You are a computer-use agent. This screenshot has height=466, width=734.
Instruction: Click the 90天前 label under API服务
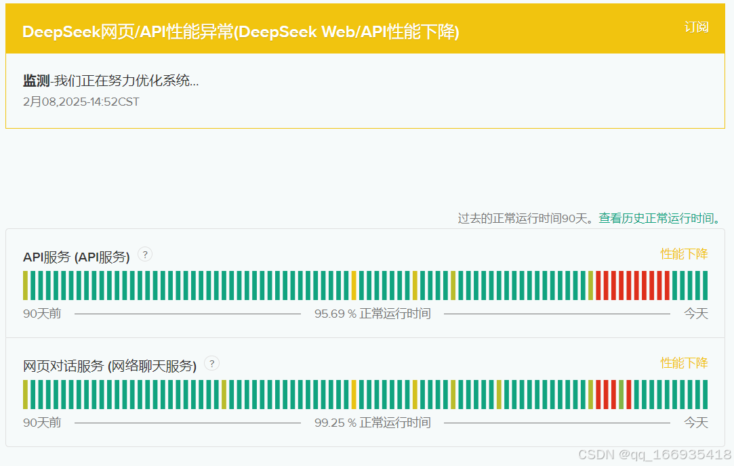point(42,314)
